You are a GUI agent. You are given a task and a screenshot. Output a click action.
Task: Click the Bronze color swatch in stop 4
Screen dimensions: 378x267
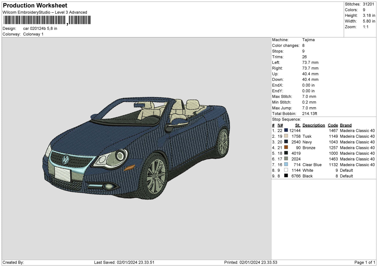pos(286,147)
